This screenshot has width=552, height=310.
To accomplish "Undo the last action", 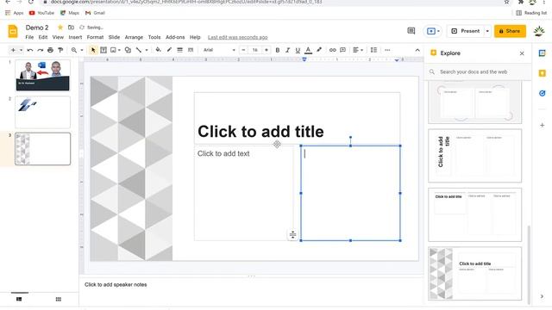I will pyautogui.click(x=30, y=50).
